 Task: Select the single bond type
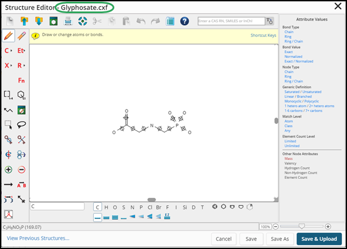[97, 217]
